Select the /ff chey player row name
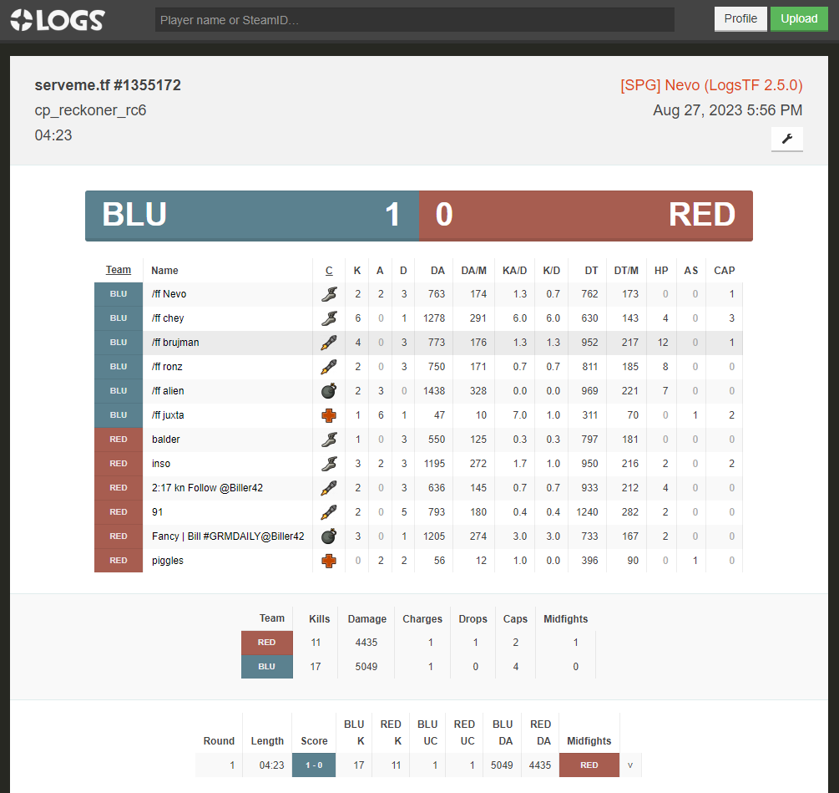The height and width of the screenshot is (793, 839). click(x=168, y=318)
